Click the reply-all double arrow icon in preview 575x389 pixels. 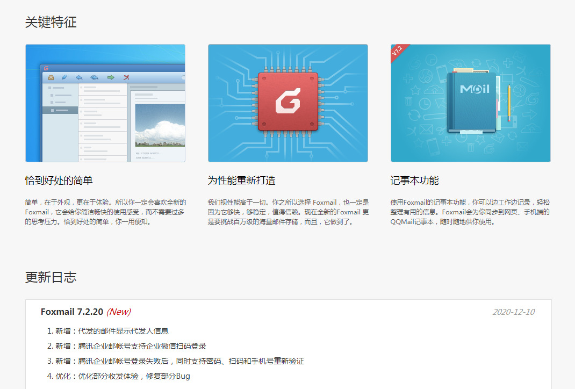(x=94, y=77)
